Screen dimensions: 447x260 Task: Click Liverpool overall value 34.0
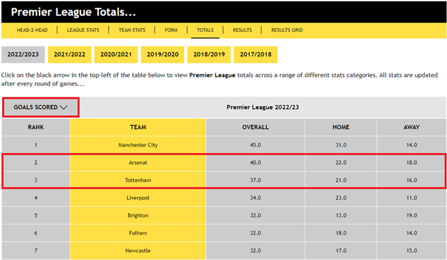(x=255, y=198)
